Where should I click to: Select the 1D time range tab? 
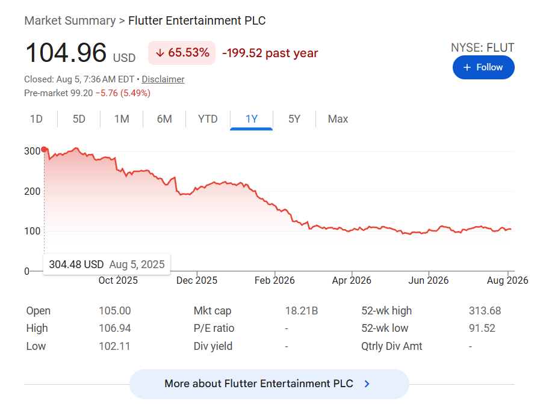[36, 119]
